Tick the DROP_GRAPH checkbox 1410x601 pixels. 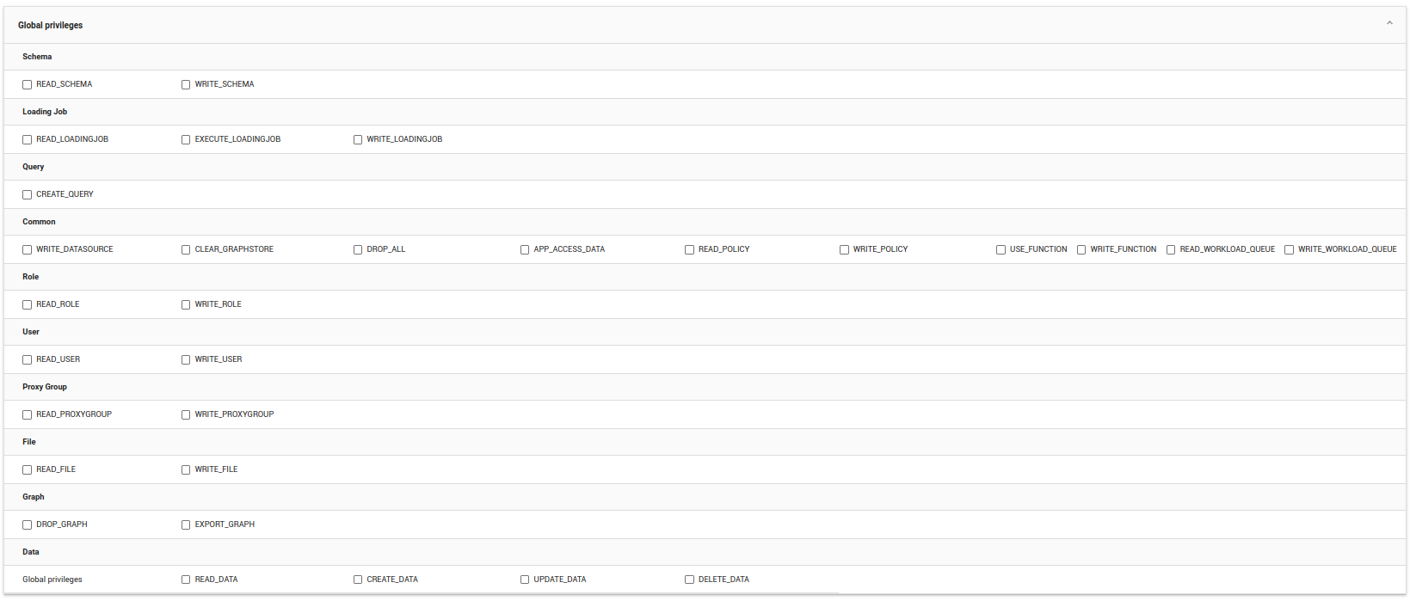[28, 525]
